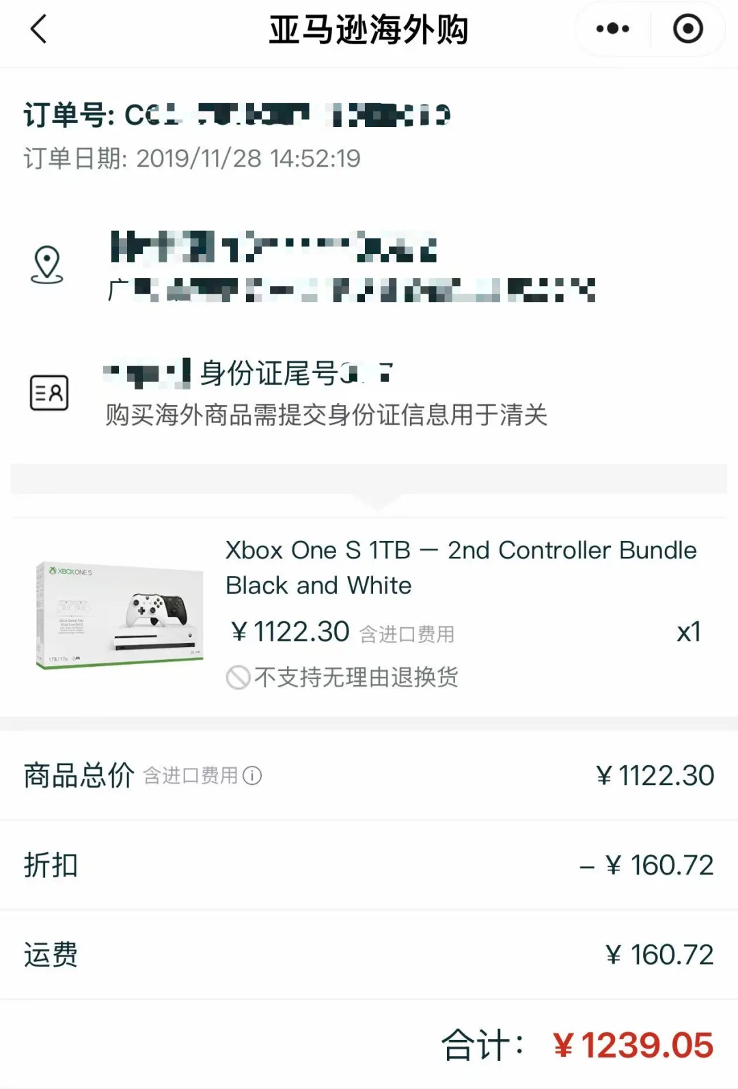
Task: Tap the blurred delivery address row
Action: click(x=369, y=266)
